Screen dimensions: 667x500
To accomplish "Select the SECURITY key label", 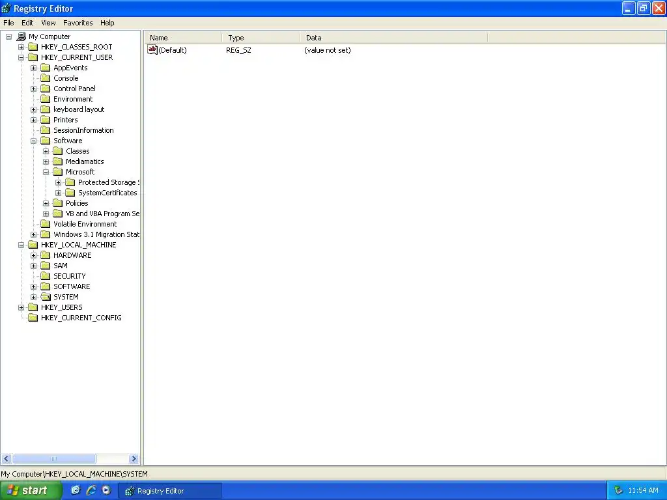I will coord(69,276).
